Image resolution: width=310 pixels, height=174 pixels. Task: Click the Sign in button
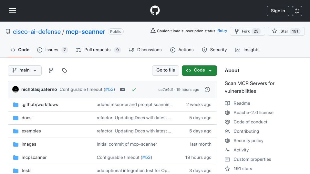[x=278, y=11]
